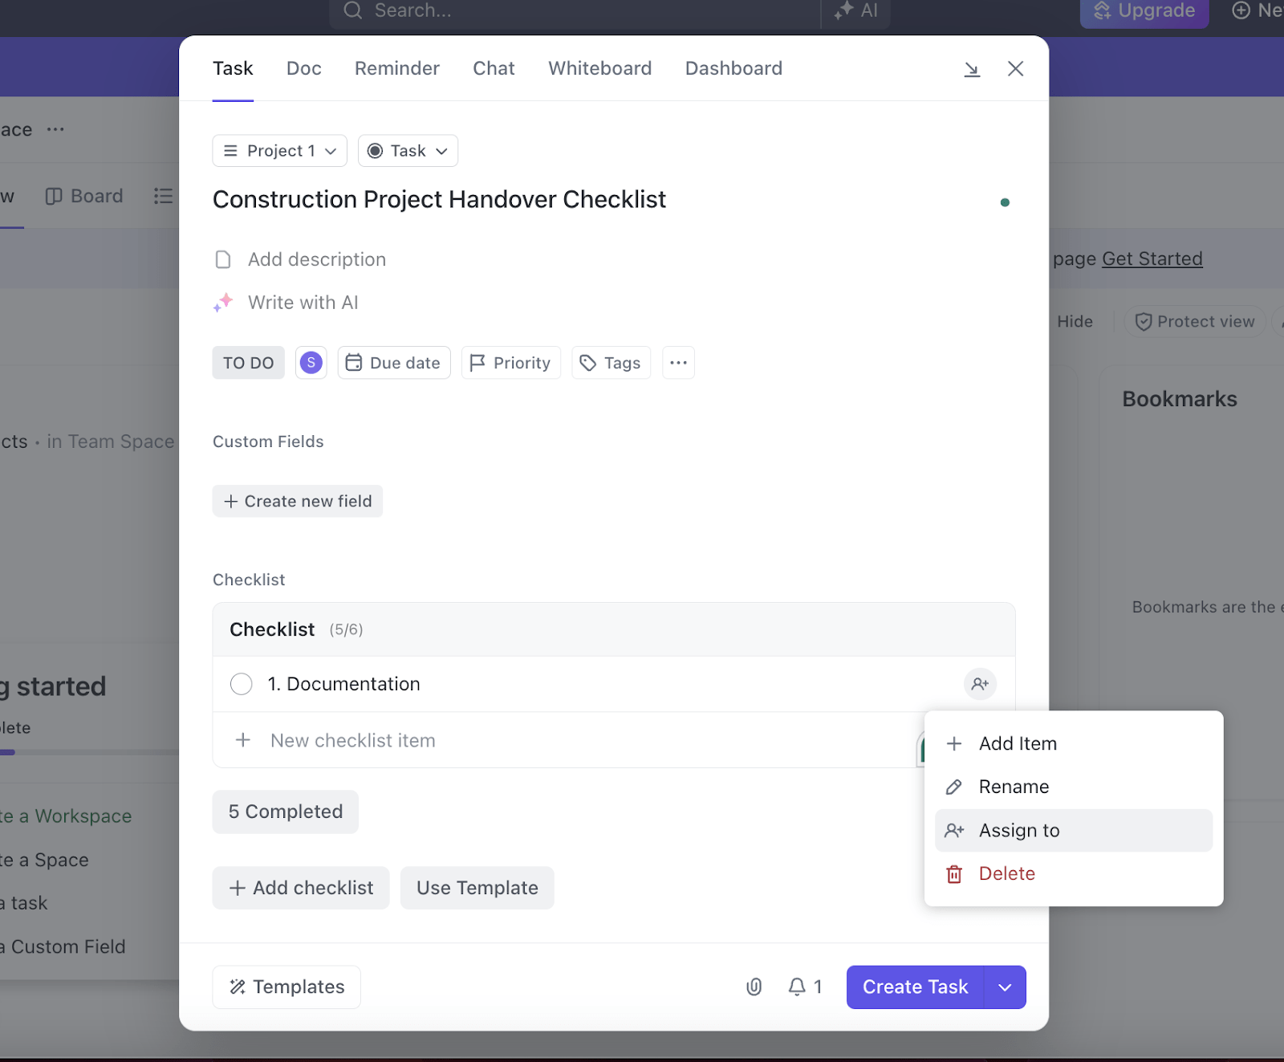This screenshot has height=1062, width=1284.
Task: Set task Priority via the flag icon
Action: click(479, 363)
